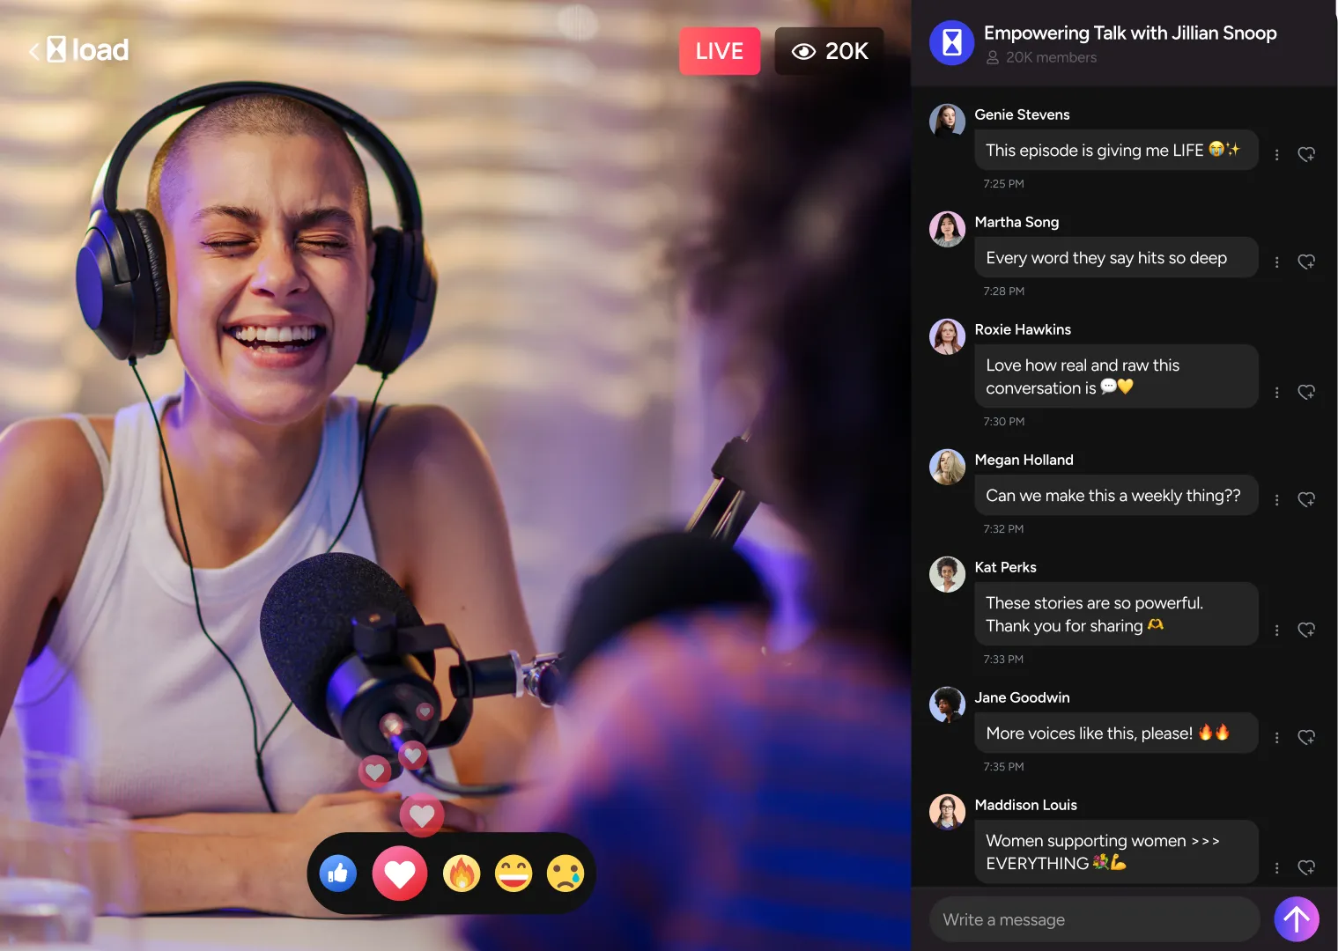This screenshot has width=1338, height=951.
Task: Select message 'More voices like this, please!'
Action: (x=1116, y=733)
